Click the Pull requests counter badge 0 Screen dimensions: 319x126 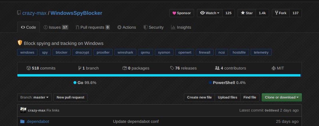point(107,28)
